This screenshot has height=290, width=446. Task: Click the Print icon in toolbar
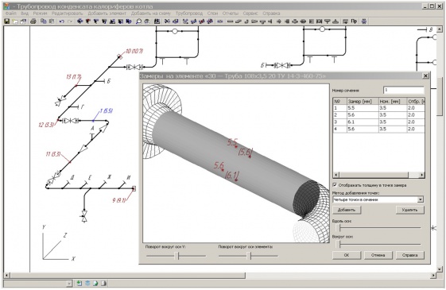pos(33,21)
